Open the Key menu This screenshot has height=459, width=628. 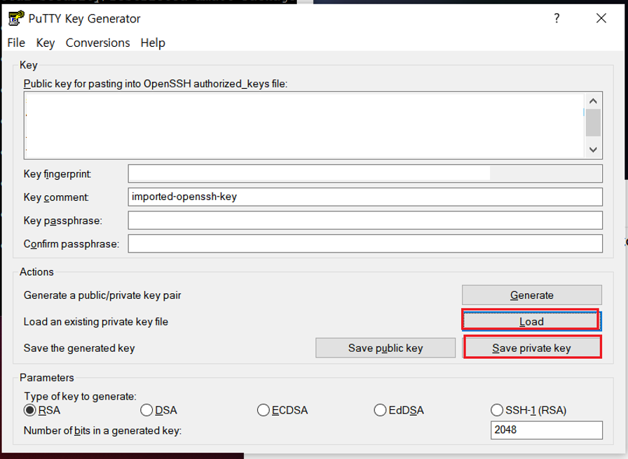click(46, 43)
